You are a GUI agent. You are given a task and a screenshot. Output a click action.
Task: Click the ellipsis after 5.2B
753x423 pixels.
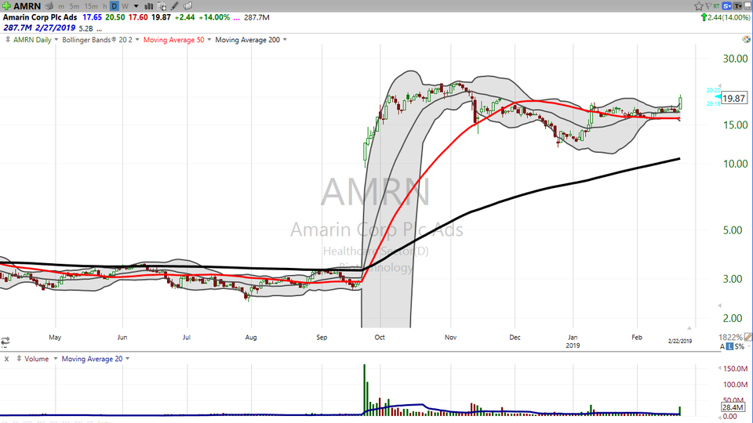coord(99,29)
